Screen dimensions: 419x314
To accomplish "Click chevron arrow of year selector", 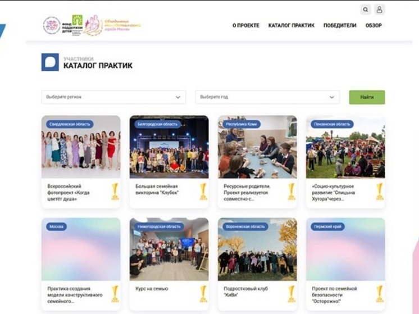I will click(331, 97).
